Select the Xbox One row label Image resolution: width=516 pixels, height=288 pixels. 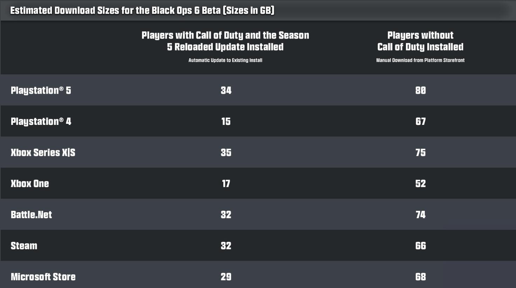30,183
